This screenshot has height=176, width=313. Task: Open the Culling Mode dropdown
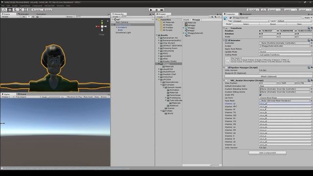[286, 55]
